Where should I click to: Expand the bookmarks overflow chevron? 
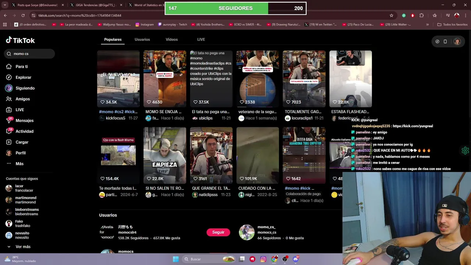pyautogui.click(x=427, y=25)
